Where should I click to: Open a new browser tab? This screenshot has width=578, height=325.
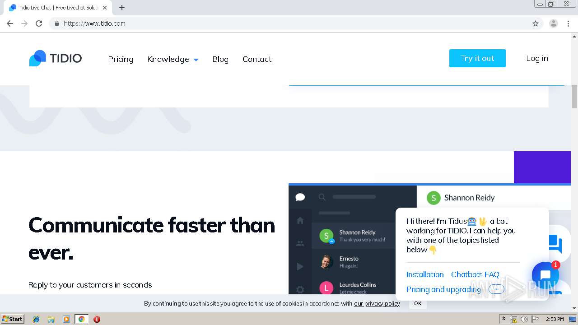pos(122,8)
